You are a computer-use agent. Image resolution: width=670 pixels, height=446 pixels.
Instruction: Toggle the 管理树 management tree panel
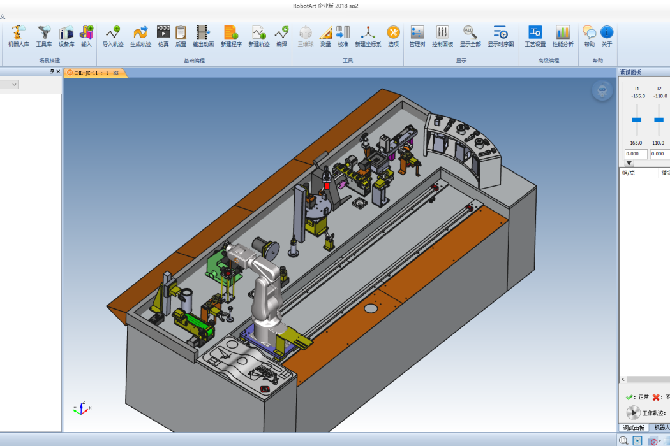click(x=417, y=36)
